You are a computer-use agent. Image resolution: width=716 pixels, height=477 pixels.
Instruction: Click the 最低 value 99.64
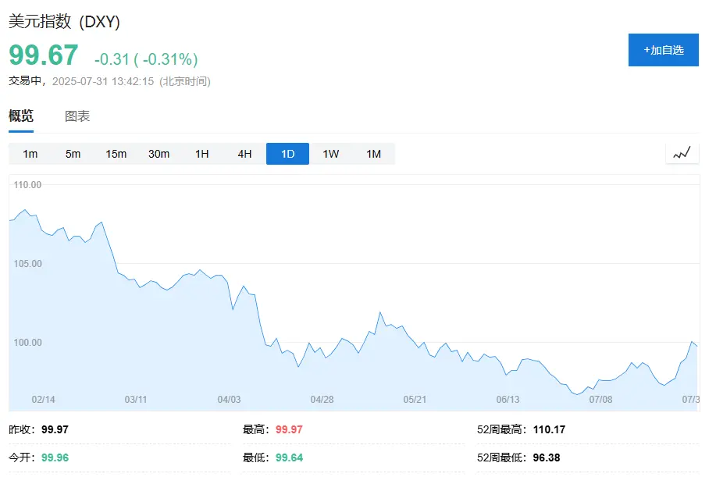[289, 457]
